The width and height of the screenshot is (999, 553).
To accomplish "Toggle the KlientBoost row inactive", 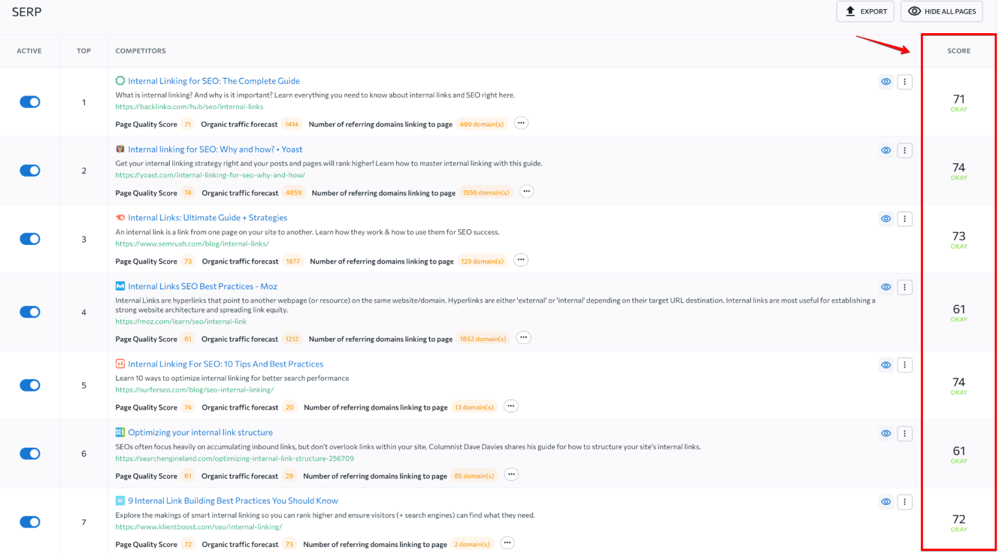I will coord(29,522).
